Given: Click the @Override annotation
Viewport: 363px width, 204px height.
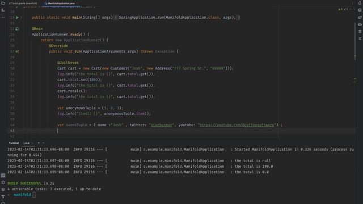Looking at the screenshot, I should (58, 46).
